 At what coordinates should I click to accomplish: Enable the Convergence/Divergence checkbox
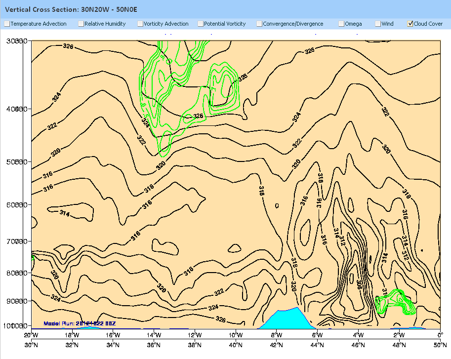point(259,24)
